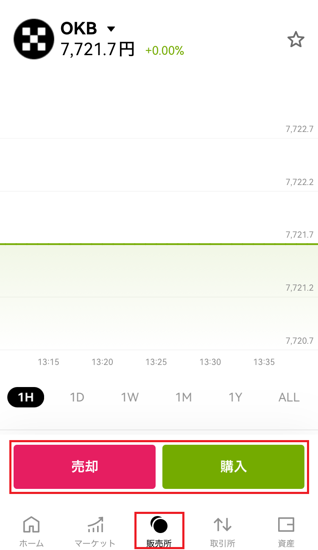
Task: Open the ホーム house icon
Action: click(x=31, y=525)
